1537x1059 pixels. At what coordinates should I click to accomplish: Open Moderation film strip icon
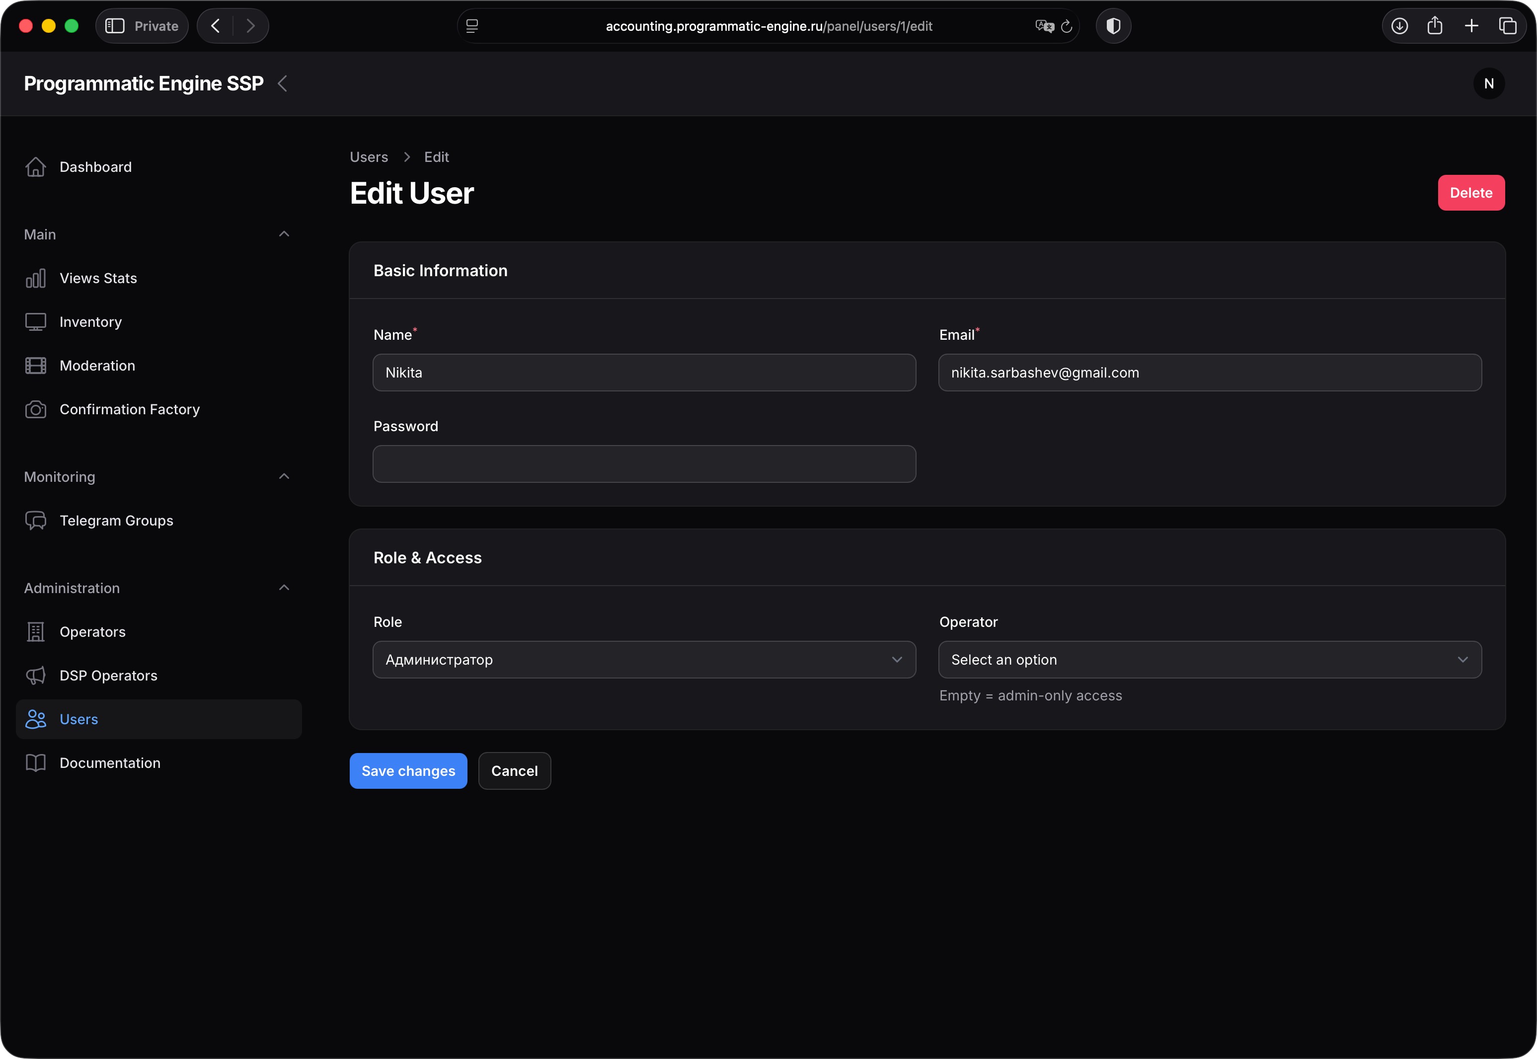point(36,366)
